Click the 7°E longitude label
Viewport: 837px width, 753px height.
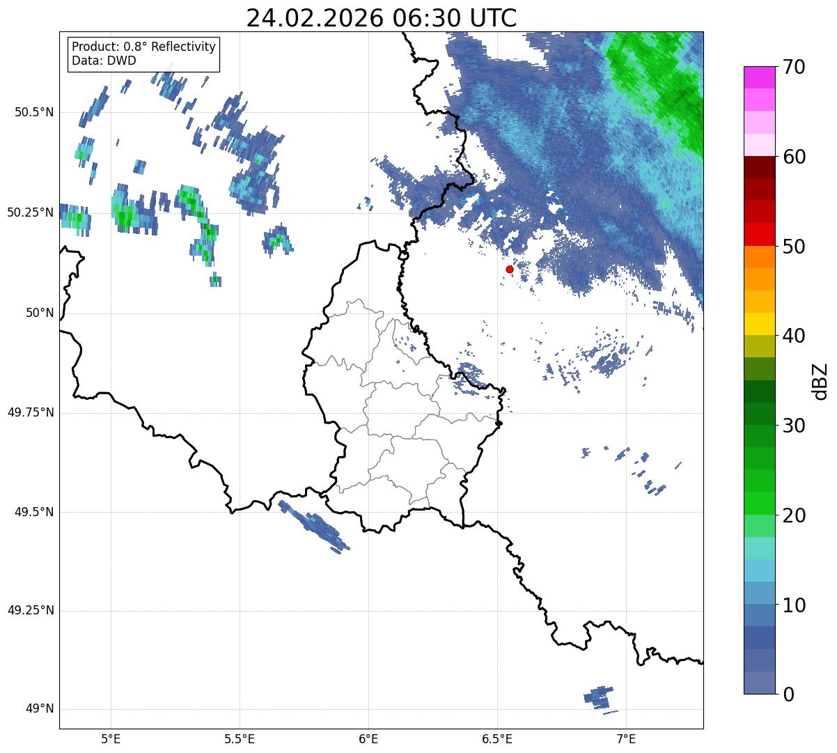(x=627, y=739)
